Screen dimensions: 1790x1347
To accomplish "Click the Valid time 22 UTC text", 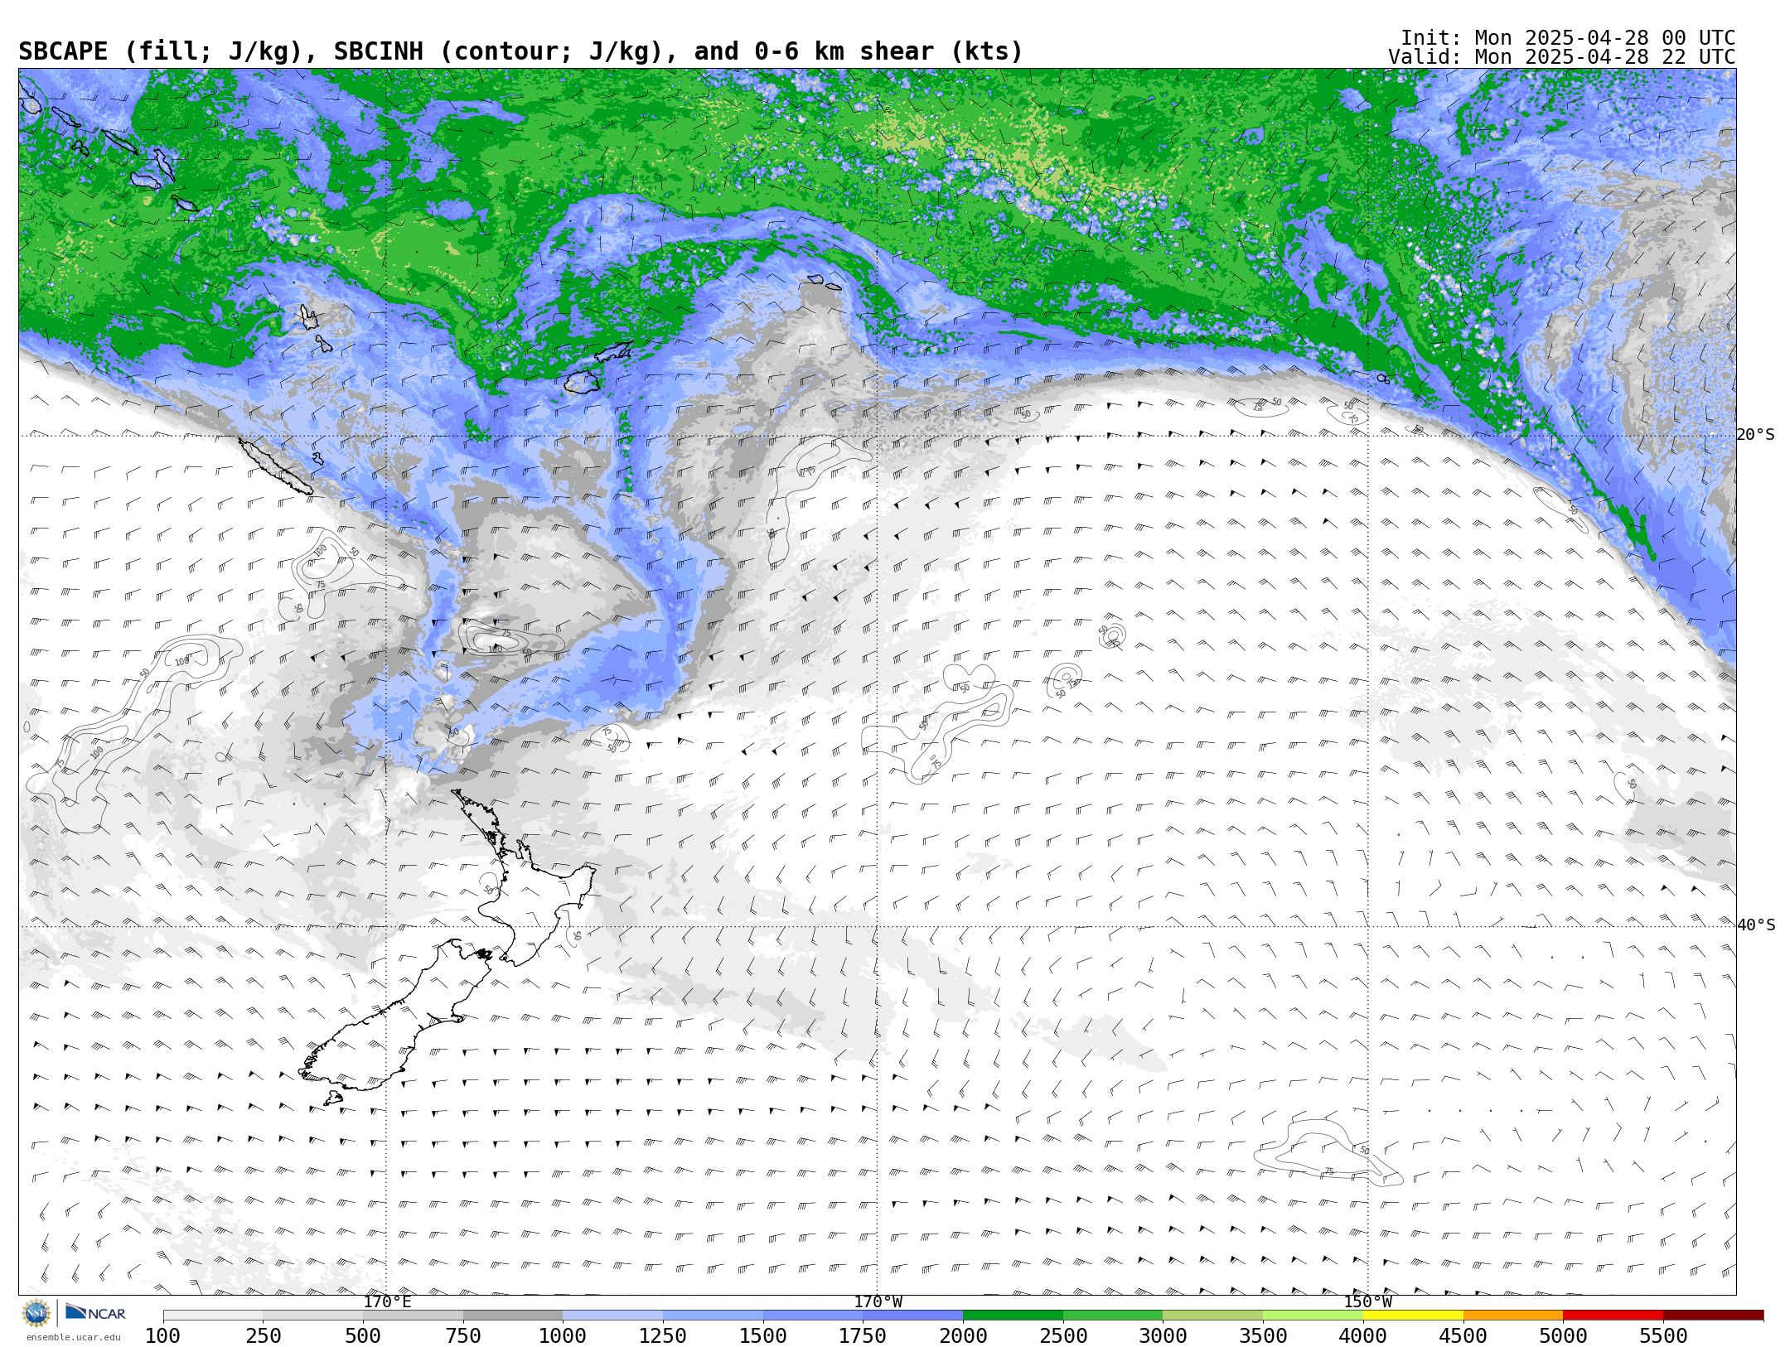I will pos(1562,57).
